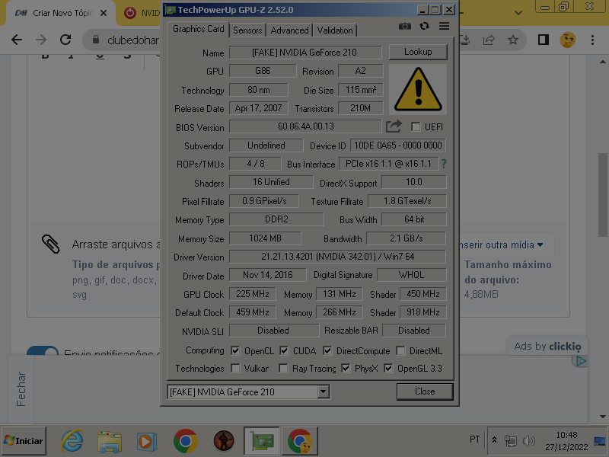Open the GPU-Z hamburger menu

pos(445,26)
